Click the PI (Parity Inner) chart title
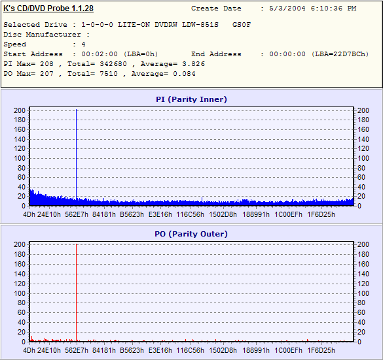The width and height of the screenshot is (383, 360). [x=191, y=99]
